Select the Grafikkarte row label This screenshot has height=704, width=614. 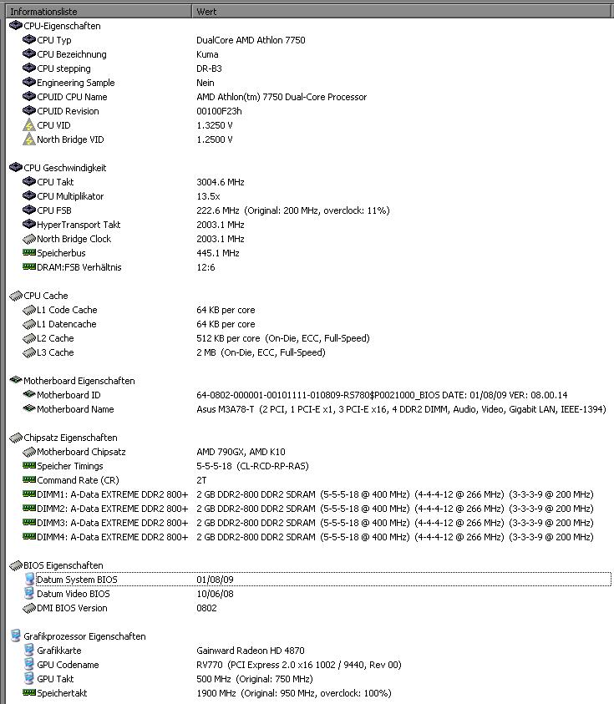pos(58,651)
